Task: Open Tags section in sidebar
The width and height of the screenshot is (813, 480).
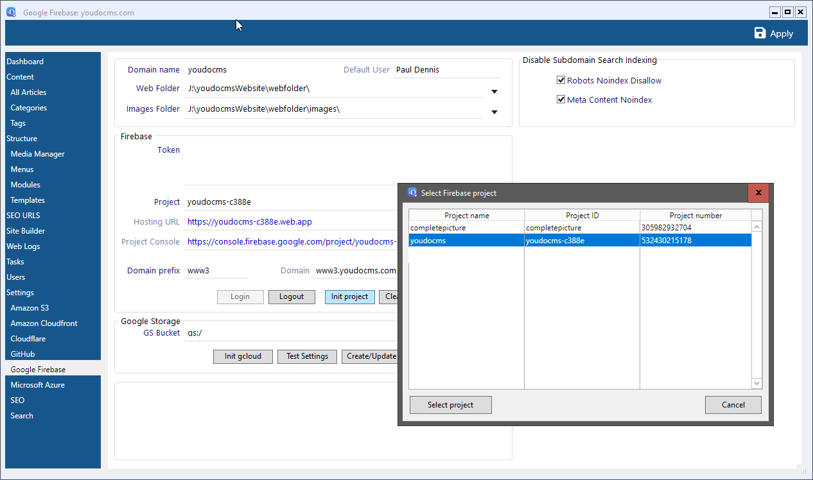Action: (x=18, y=123)
